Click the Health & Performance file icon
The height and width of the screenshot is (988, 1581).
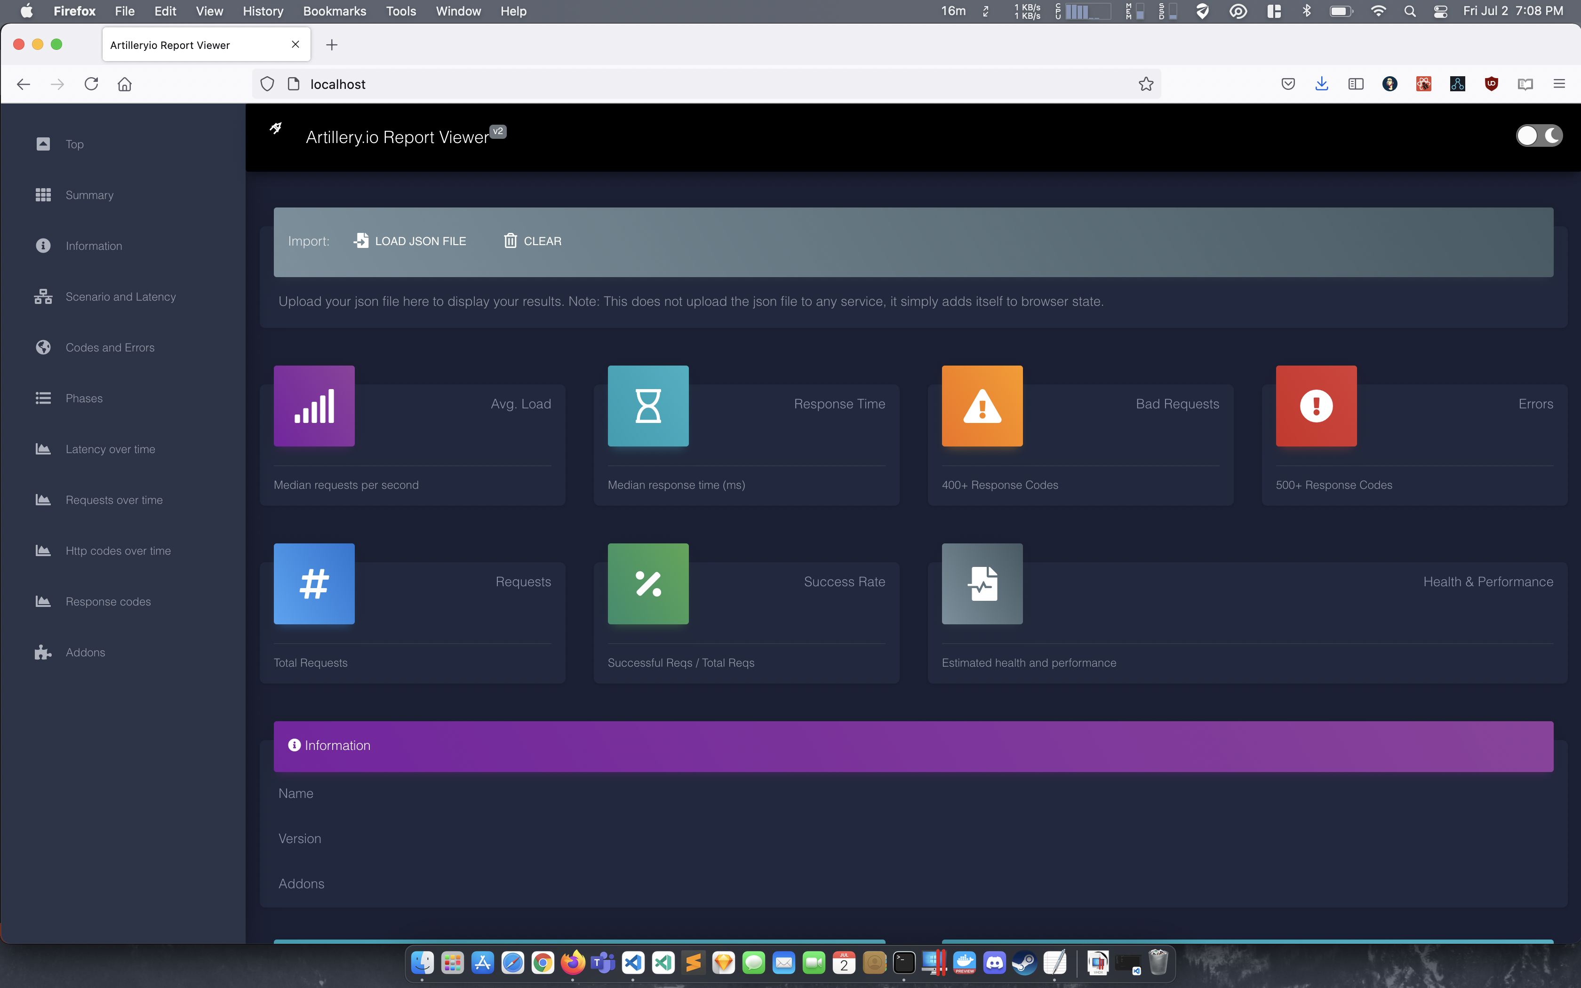pos(982,583)
